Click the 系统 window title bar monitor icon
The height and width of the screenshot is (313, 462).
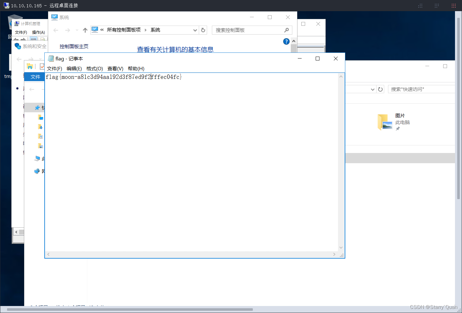55,17
